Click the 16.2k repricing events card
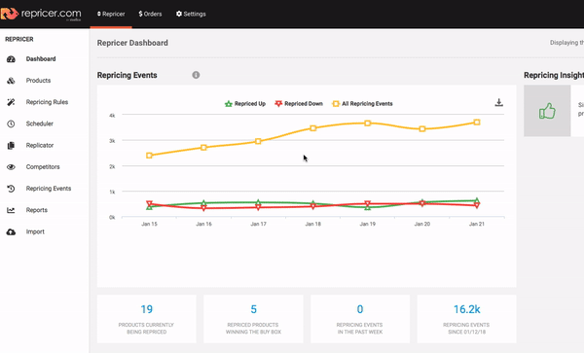 (x=466, y=319)
